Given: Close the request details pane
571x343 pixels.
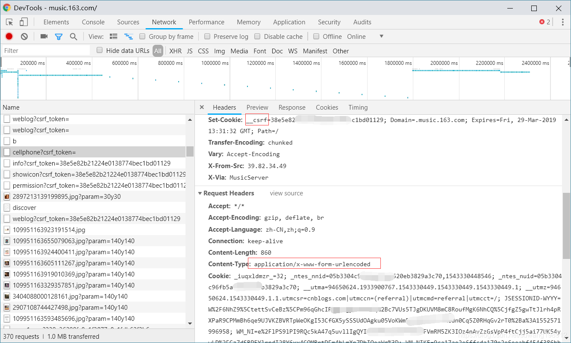Looking at the screenshot, I should point(202,108).
